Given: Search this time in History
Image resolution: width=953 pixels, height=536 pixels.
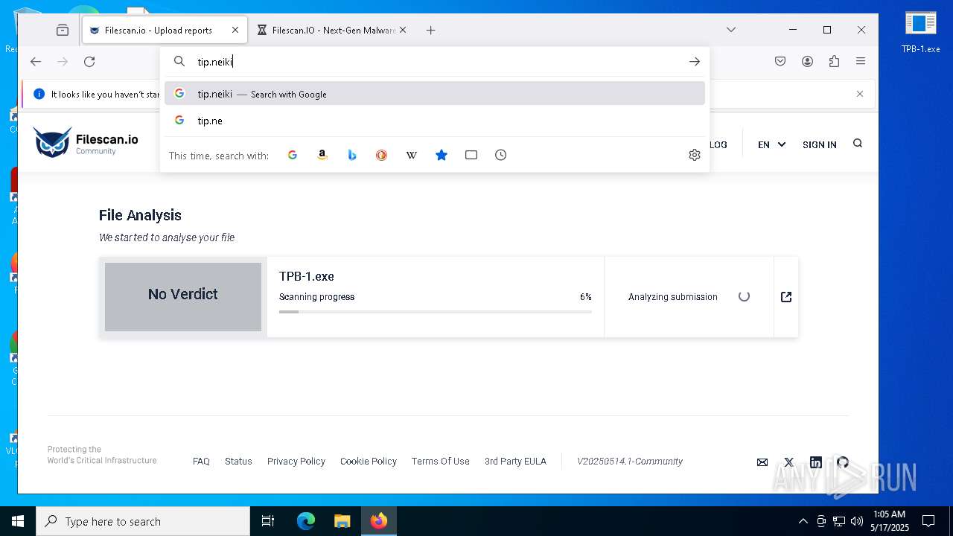Looking at the screenshot, I should pos(501,155).
